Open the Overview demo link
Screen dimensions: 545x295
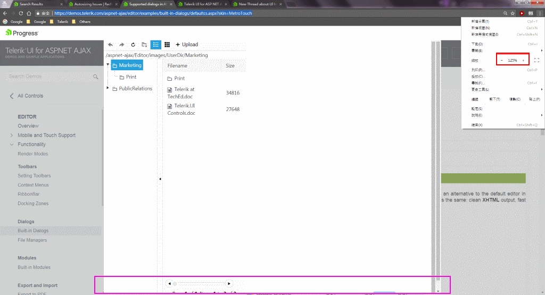(x=28, y=125)
